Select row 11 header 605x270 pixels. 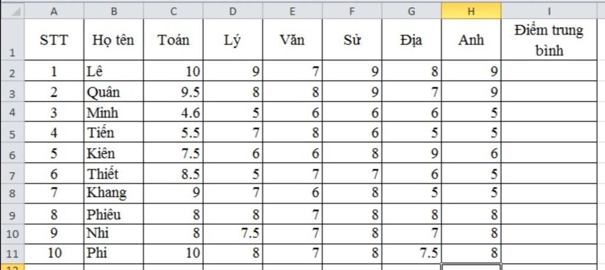12,254
